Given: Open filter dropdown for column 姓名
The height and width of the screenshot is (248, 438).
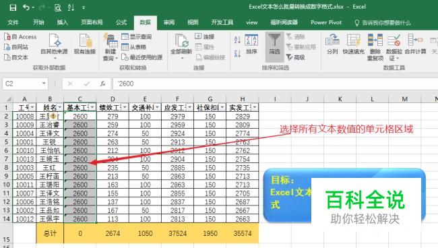Looking at the screenshot, I should pos(60,107).
